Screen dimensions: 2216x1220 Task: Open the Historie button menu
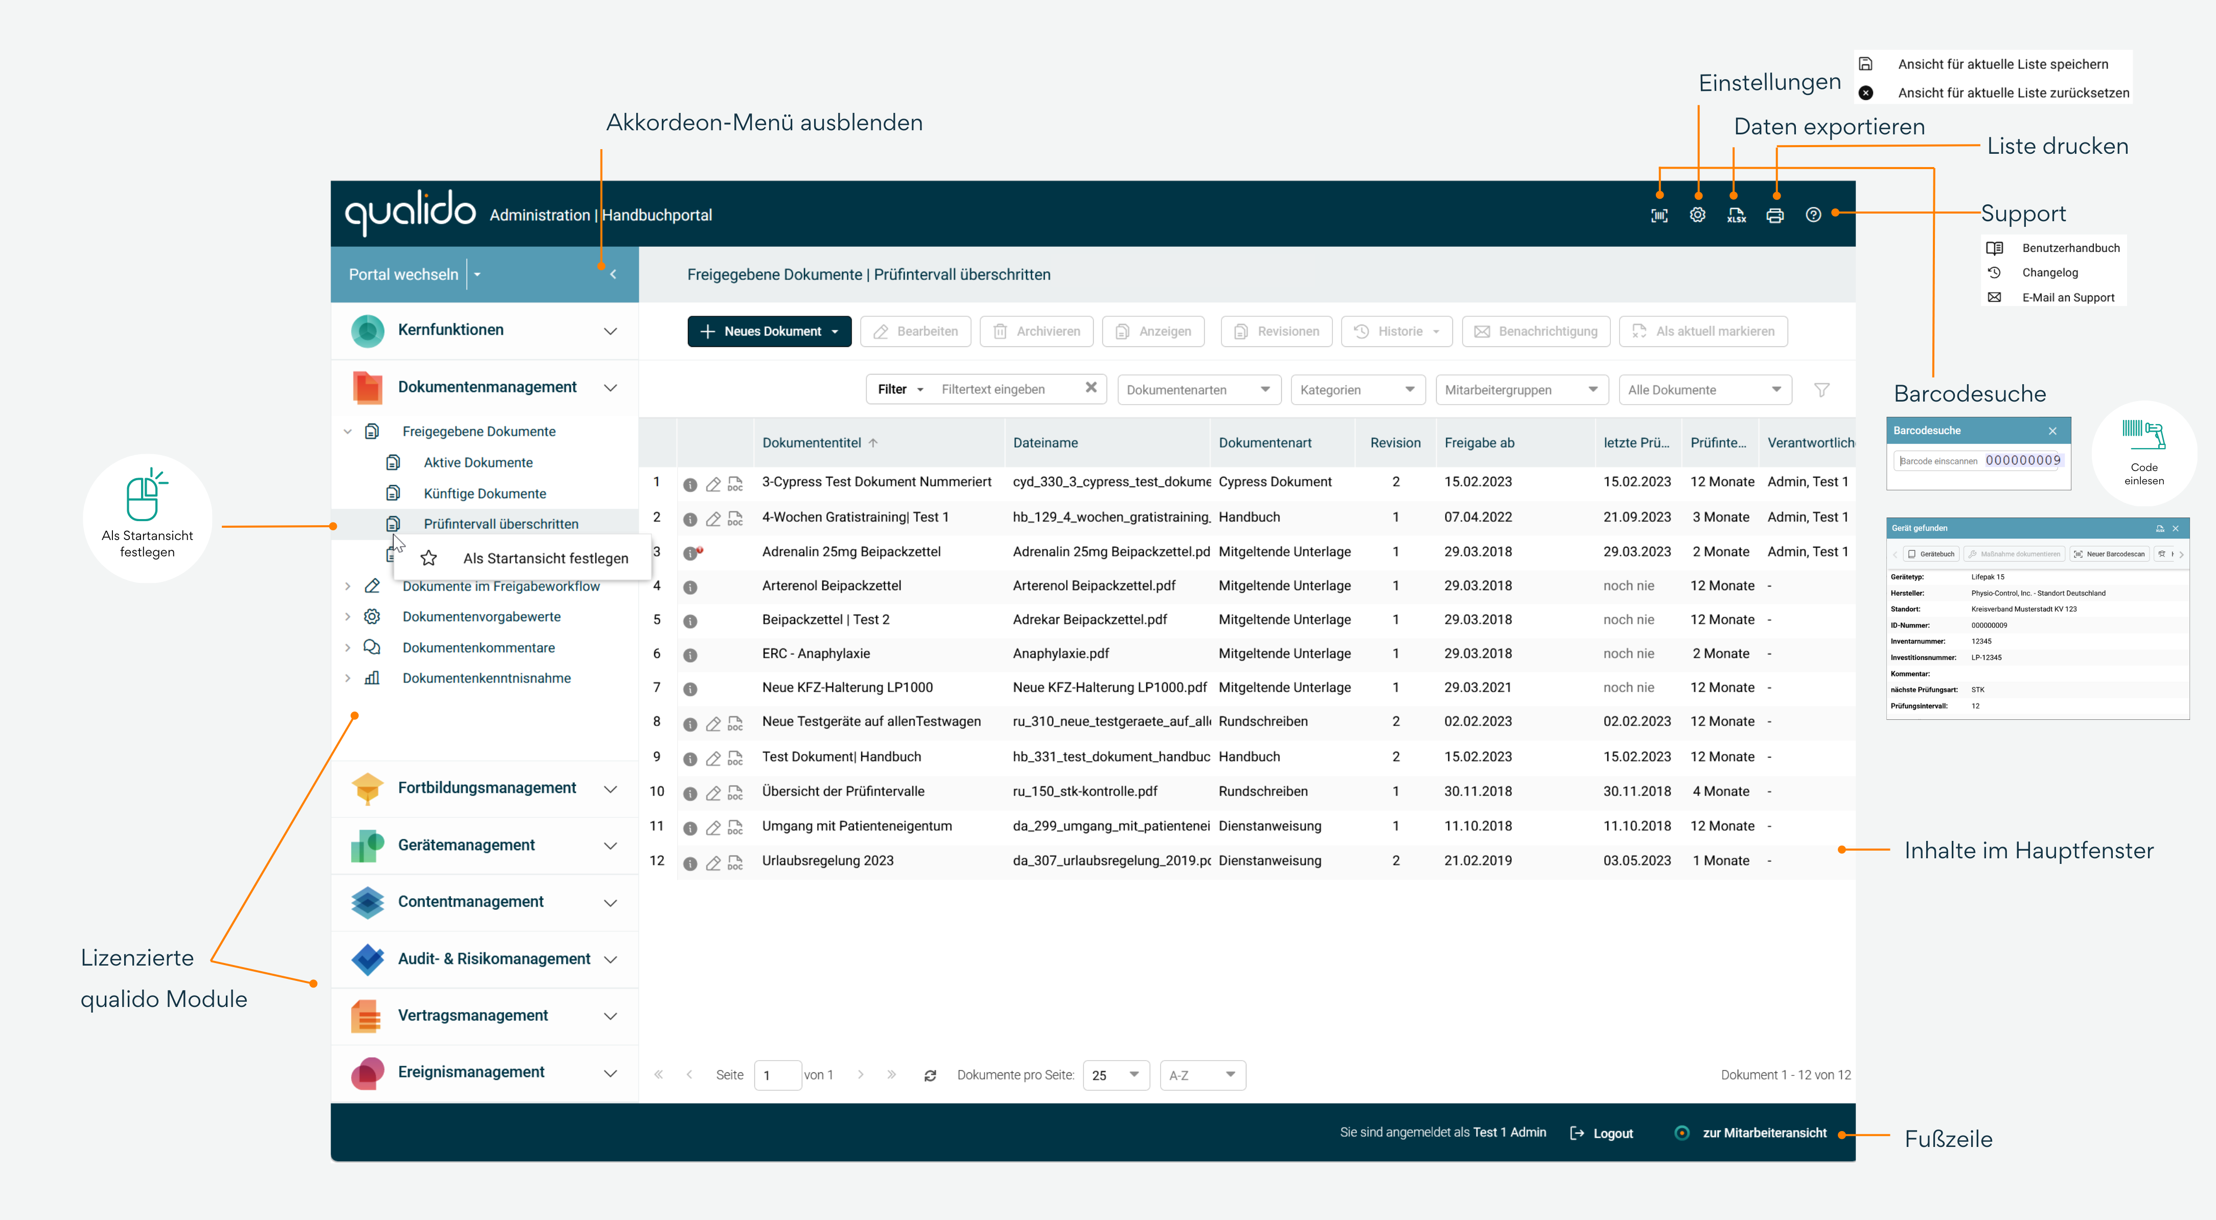[x=1397, y=332]
